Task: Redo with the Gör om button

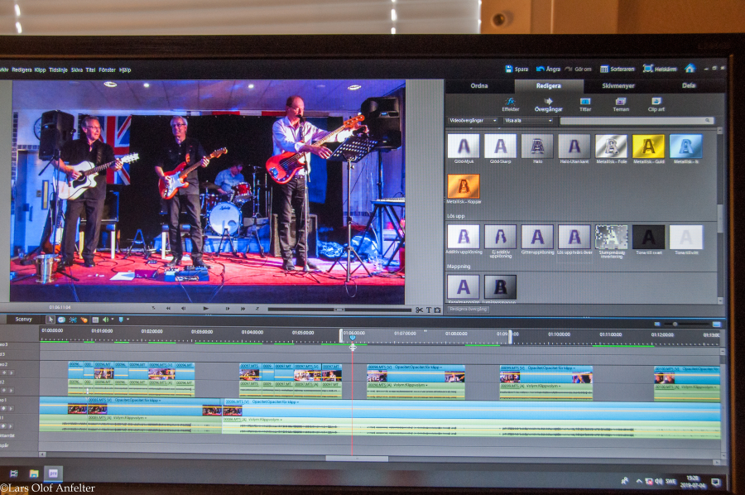Action: click(579, 69)
